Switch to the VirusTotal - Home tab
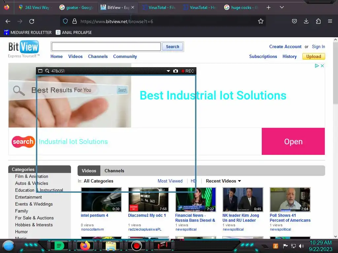Image resolution: width=338 pixels, height=253 pixels. [x=200, y=8]
